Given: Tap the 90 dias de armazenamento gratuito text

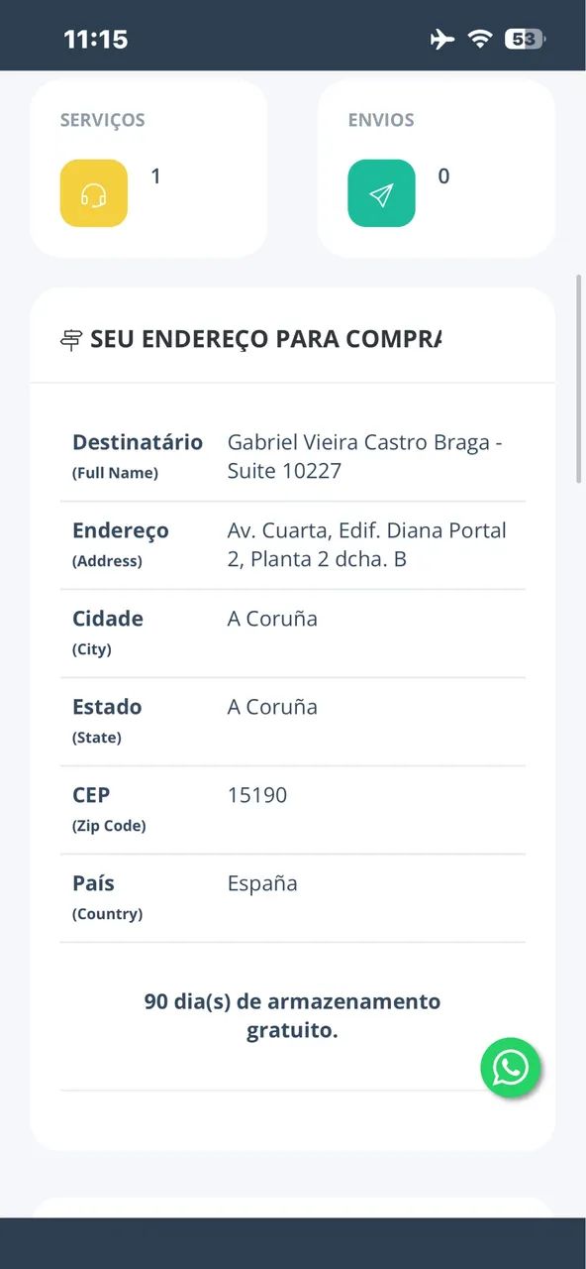Looking at the screenshot, I should (292, 1015).
